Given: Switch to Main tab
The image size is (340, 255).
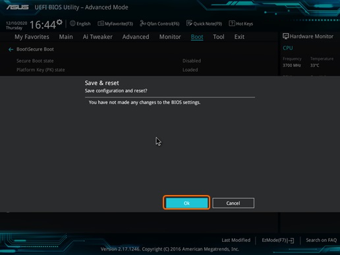Looking at the screenshot, I should [66, 37].
